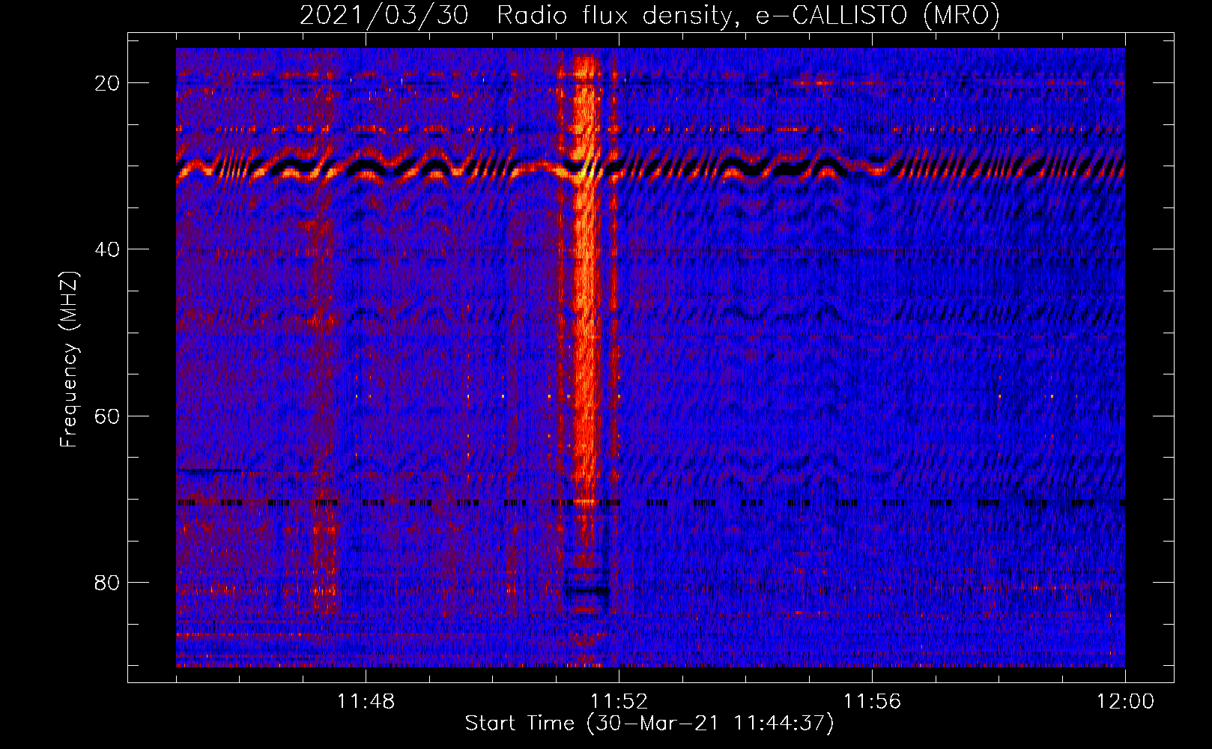The width and height of the screenshot is (1212, 749).
Task: Click the 'Frequency (MHZ)' axis label
Action: [x=69, y=360]
